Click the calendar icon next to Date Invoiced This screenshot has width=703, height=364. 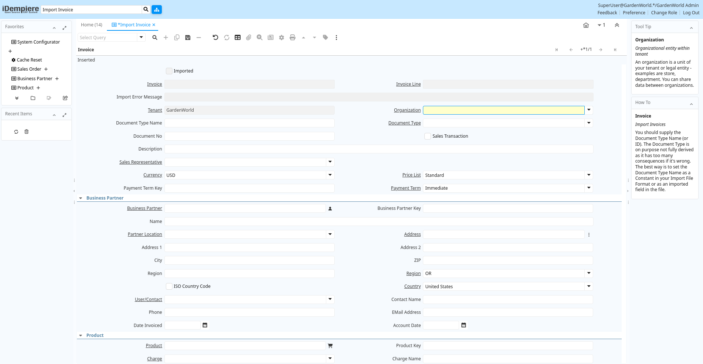tap(205, 325)
